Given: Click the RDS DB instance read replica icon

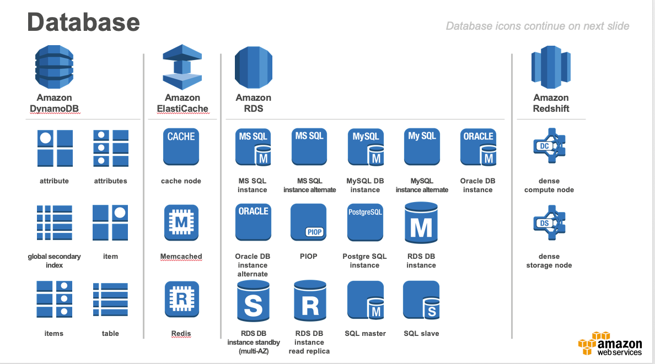Looking at the screenshot, I should point(309,300).
